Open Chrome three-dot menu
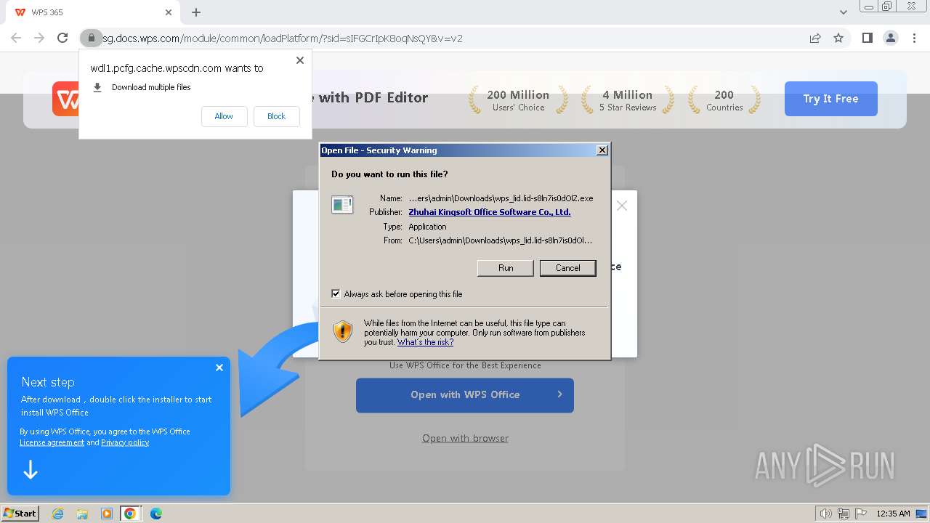This screenshot has width=930, height=523. point(915,38)
